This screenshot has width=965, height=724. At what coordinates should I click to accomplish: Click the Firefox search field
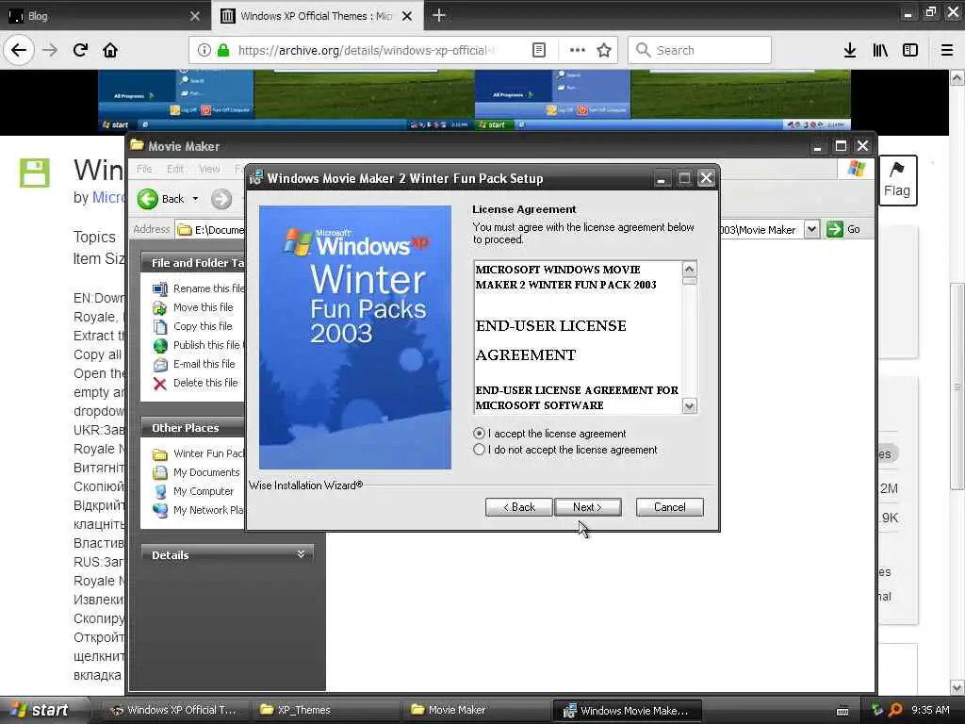[699, 50]
